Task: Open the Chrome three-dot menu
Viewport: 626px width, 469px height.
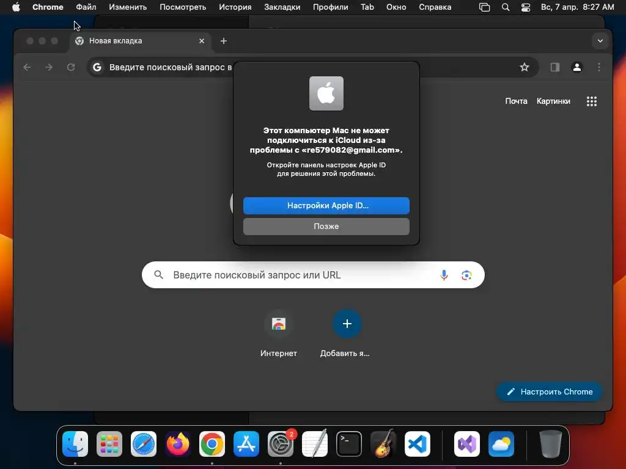Action: (599, 67)
